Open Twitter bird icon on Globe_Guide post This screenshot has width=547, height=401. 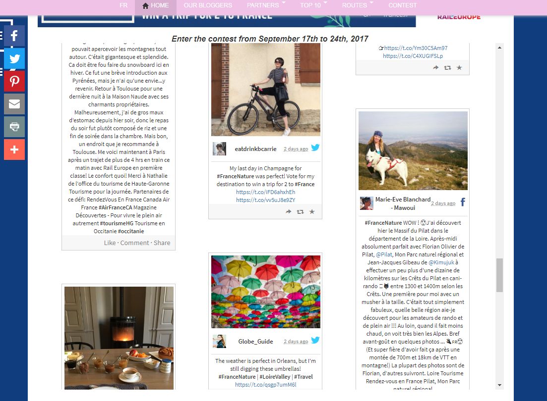tap(315, 340)
